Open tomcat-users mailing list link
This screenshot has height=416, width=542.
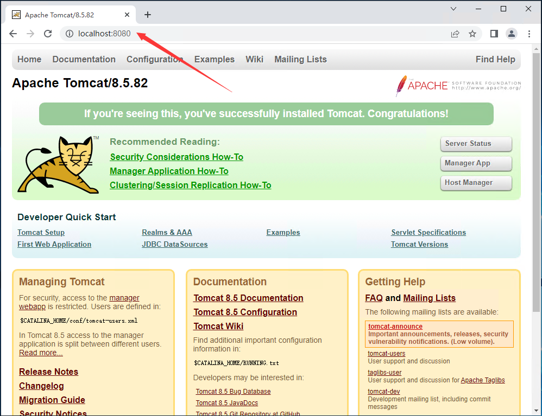(x=387, y=354)
